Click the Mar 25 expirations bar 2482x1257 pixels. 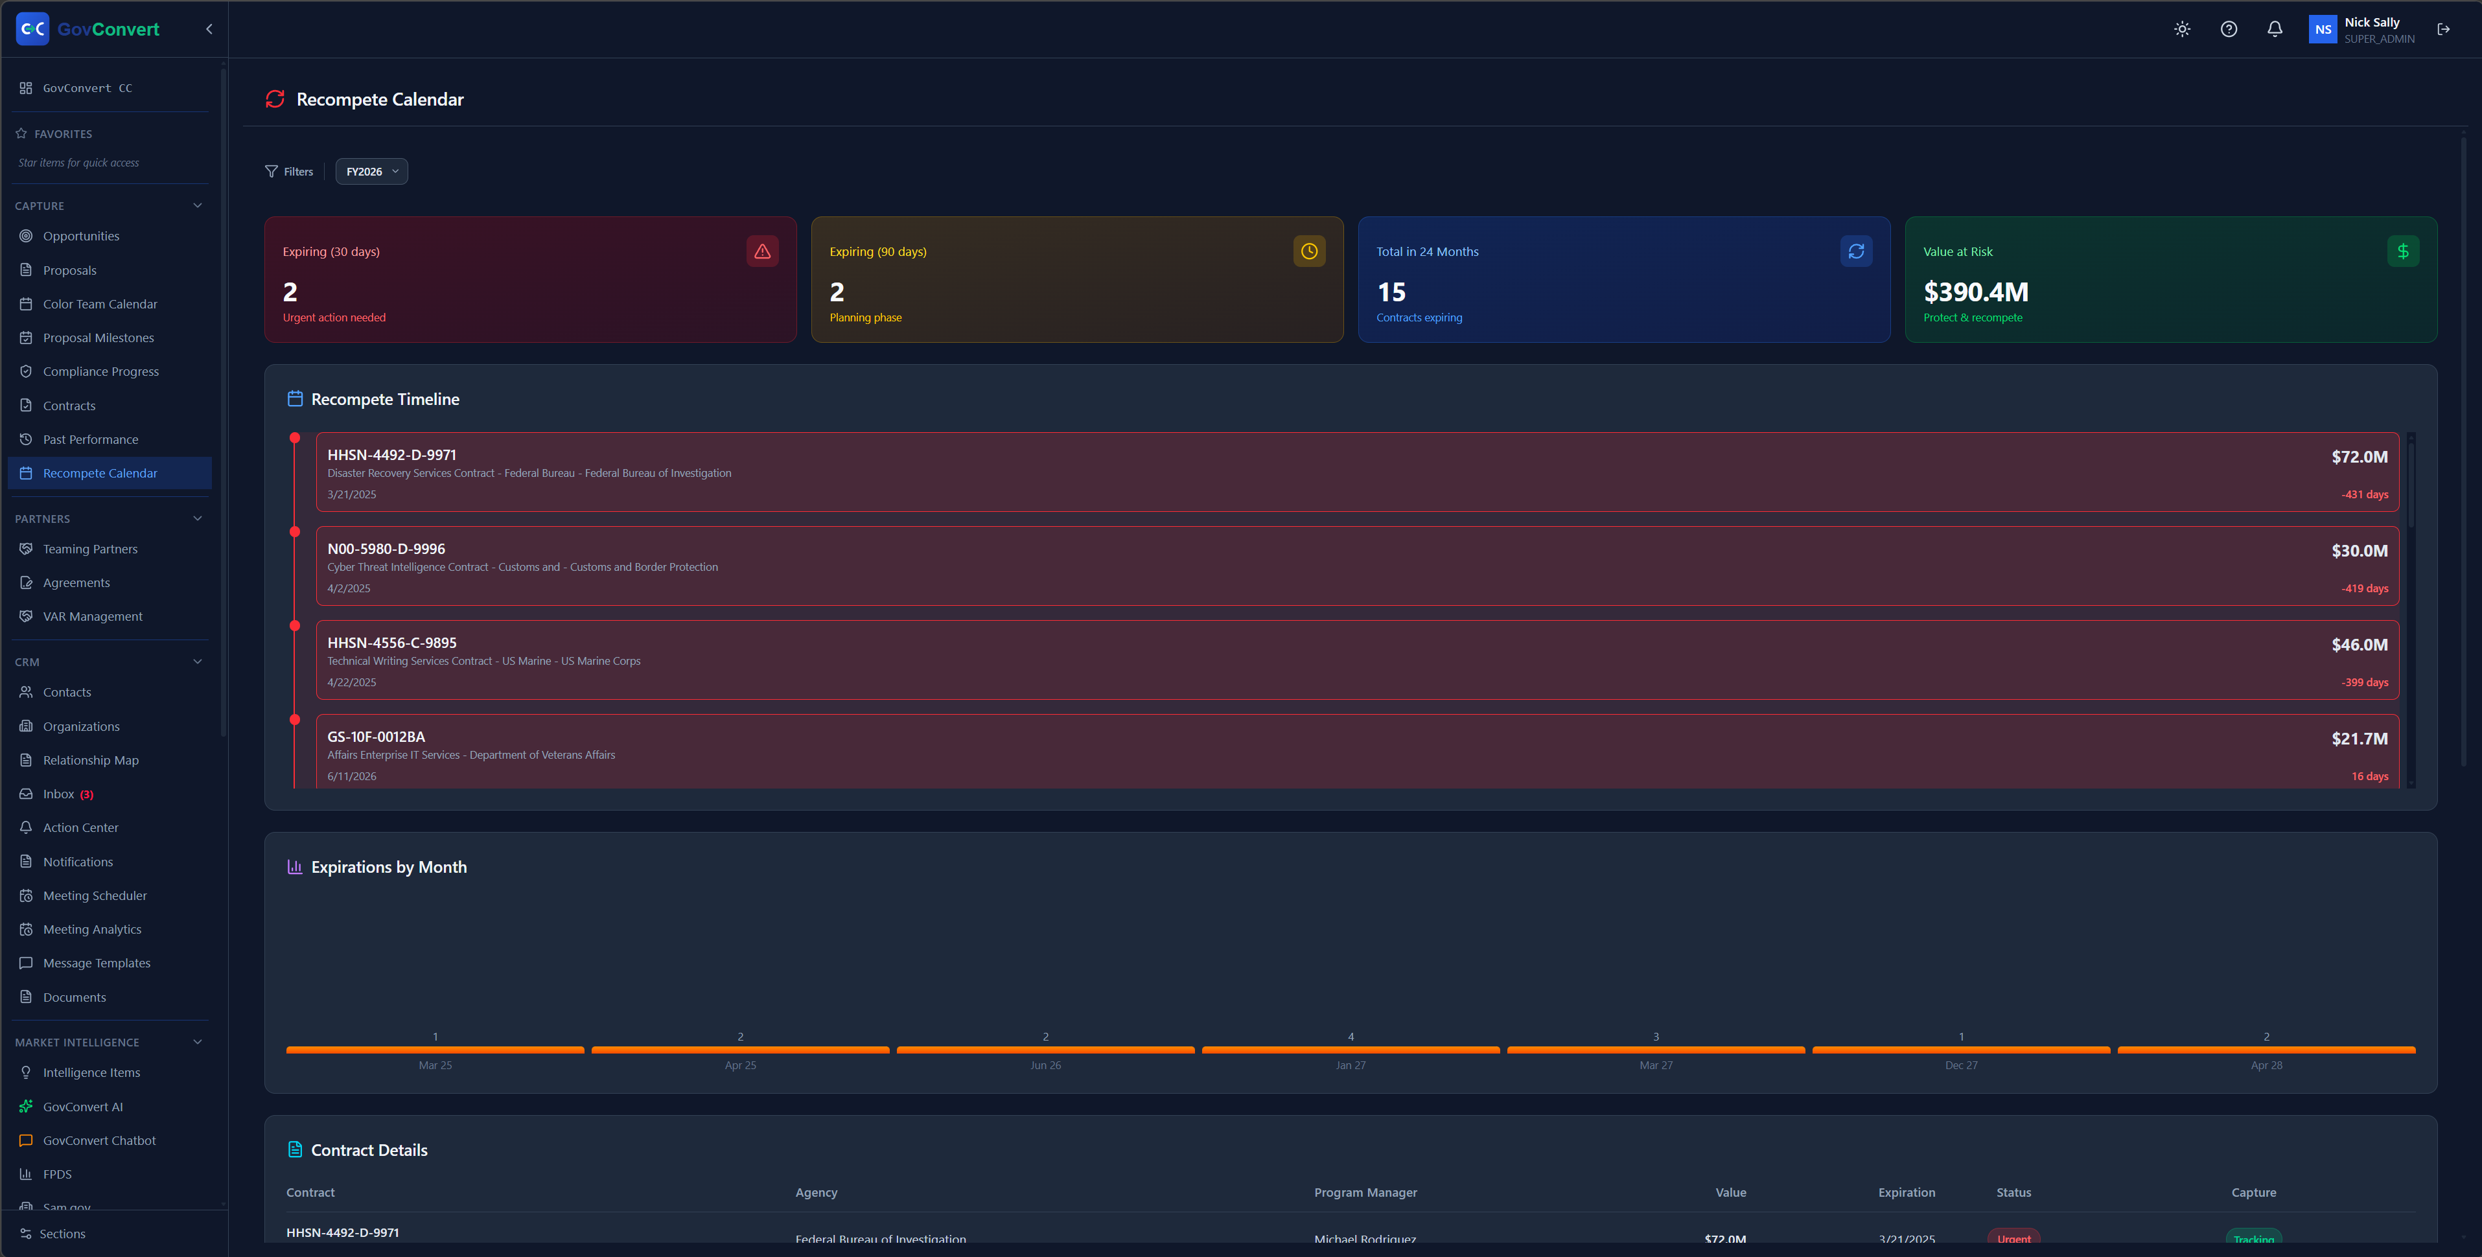click(435, 1050)
